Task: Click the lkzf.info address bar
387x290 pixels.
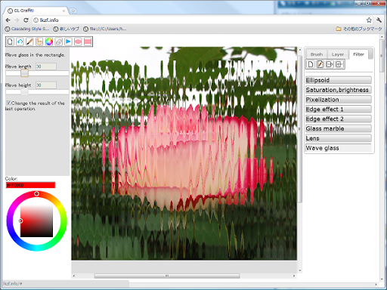Action: (x=199, y=20)
